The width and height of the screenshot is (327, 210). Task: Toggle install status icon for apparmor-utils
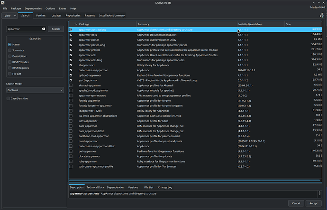(71, 55)
